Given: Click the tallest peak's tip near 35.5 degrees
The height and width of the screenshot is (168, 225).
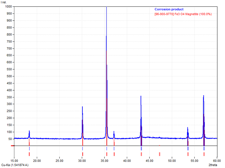Looking at the screenshot, I should [106, 7].
